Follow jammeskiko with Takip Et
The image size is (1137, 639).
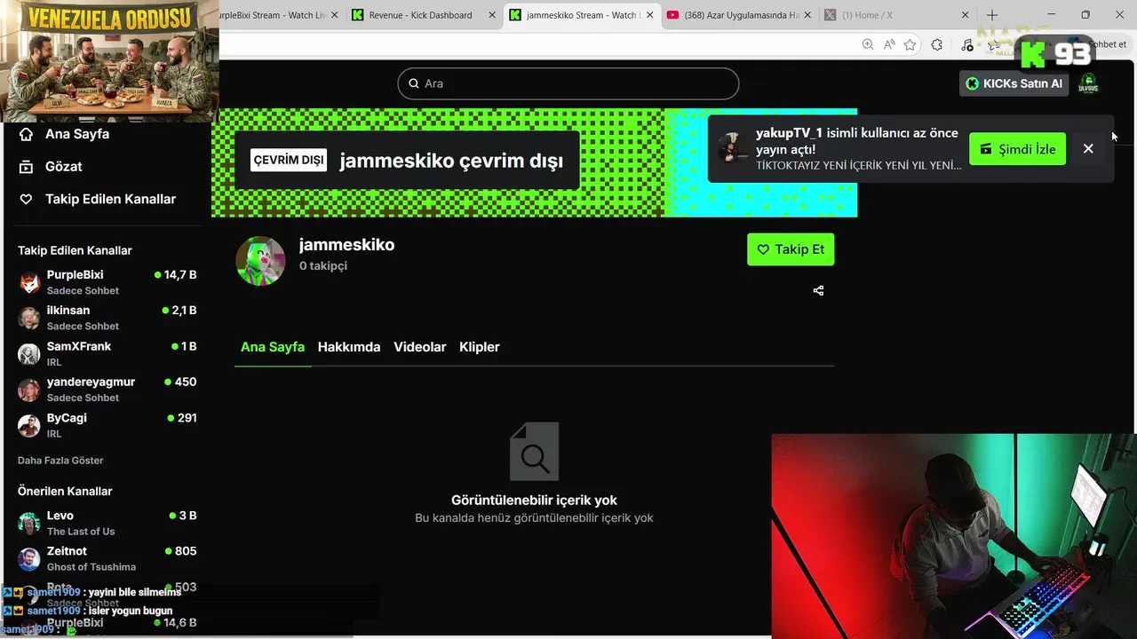point(791,249)
